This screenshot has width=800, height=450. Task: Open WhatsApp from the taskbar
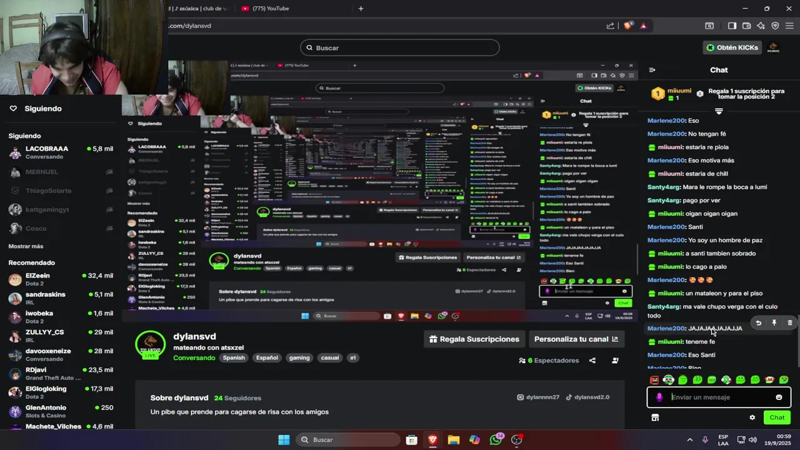(x=496, y=440)
